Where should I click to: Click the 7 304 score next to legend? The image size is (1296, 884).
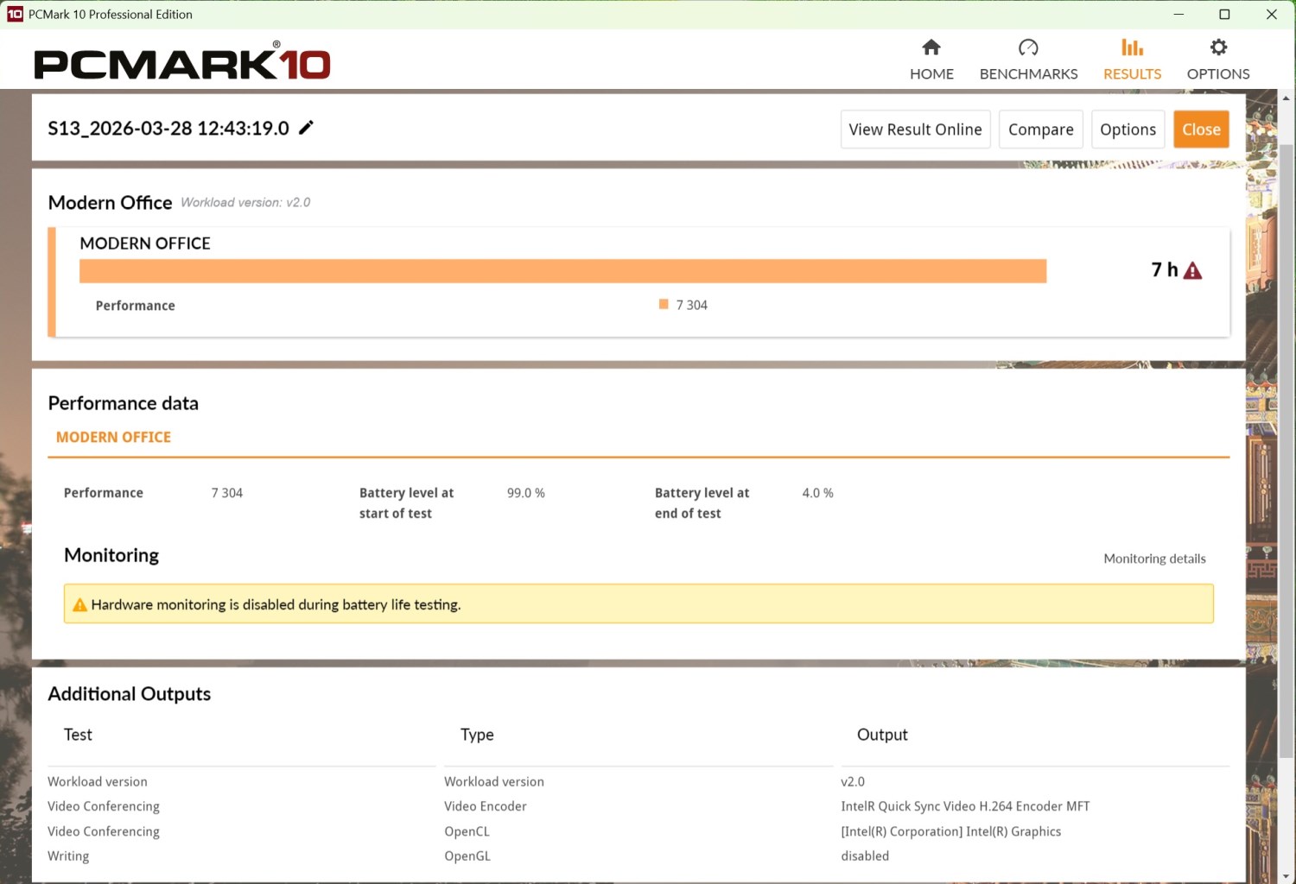pyautogui.click(x=691, y=305)
